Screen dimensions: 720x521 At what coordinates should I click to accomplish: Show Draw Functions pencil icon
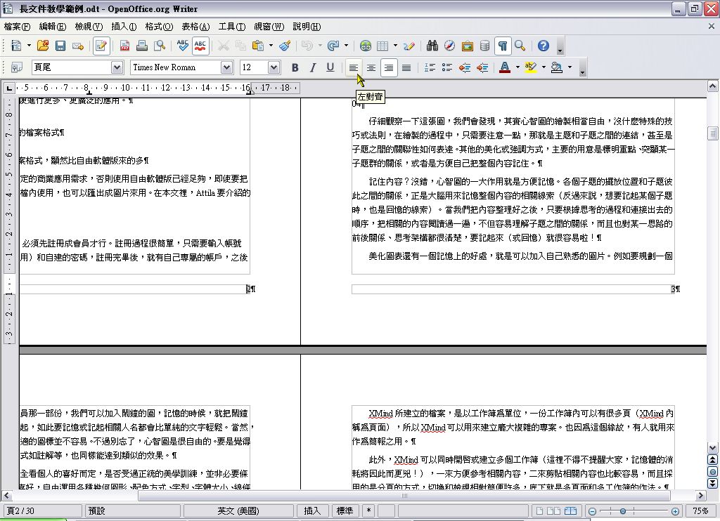(x=409, y=46)
